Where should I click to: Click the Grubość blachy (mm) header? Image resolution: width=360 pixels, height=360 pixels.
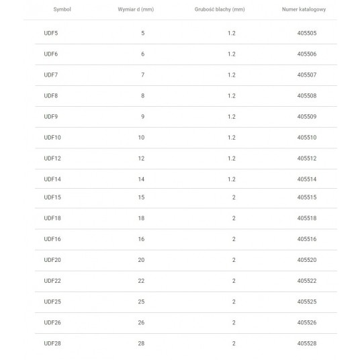220,9
